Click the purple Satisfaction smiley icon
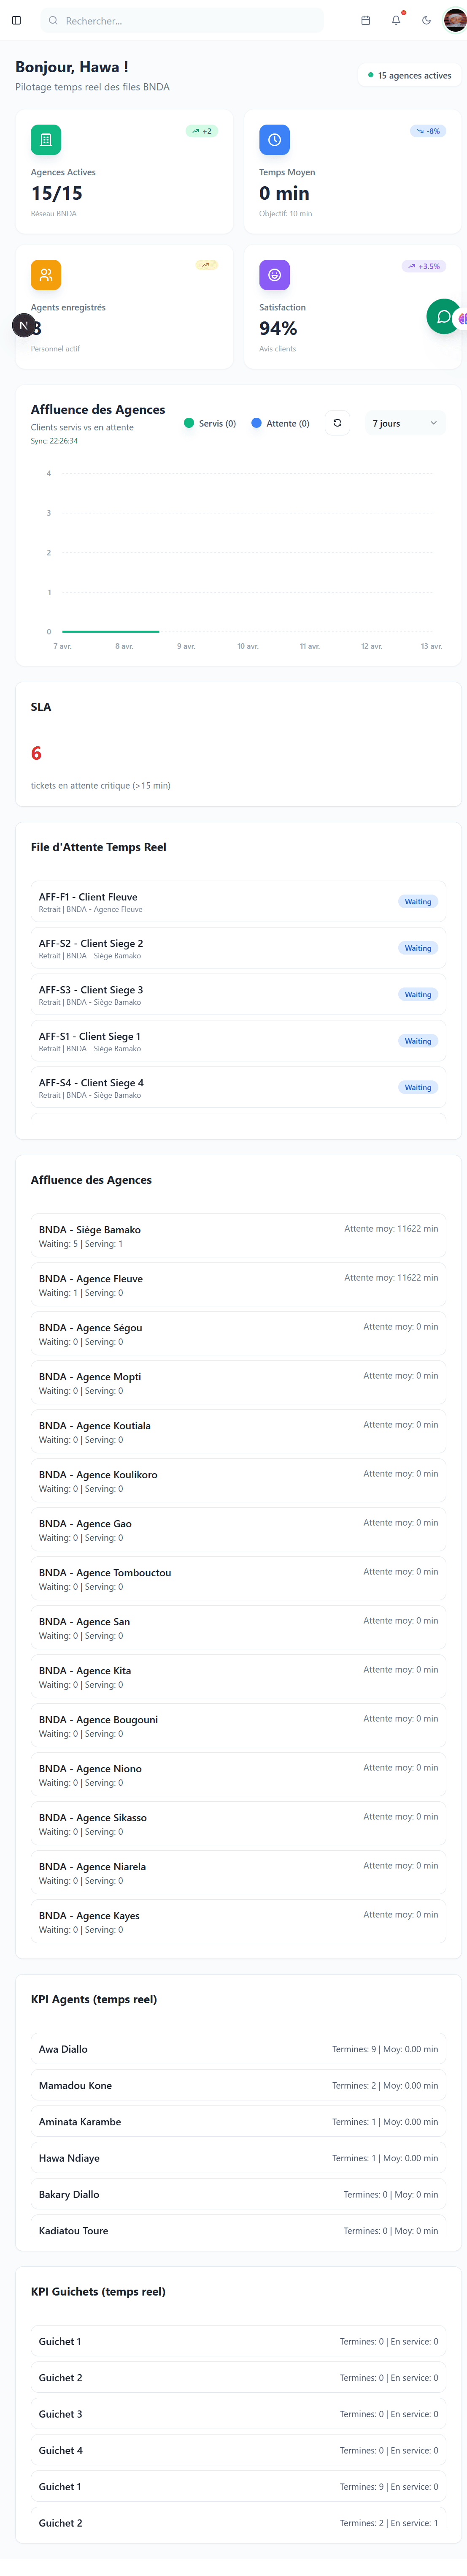The image size is (467, 2576). tap(274, 275)
